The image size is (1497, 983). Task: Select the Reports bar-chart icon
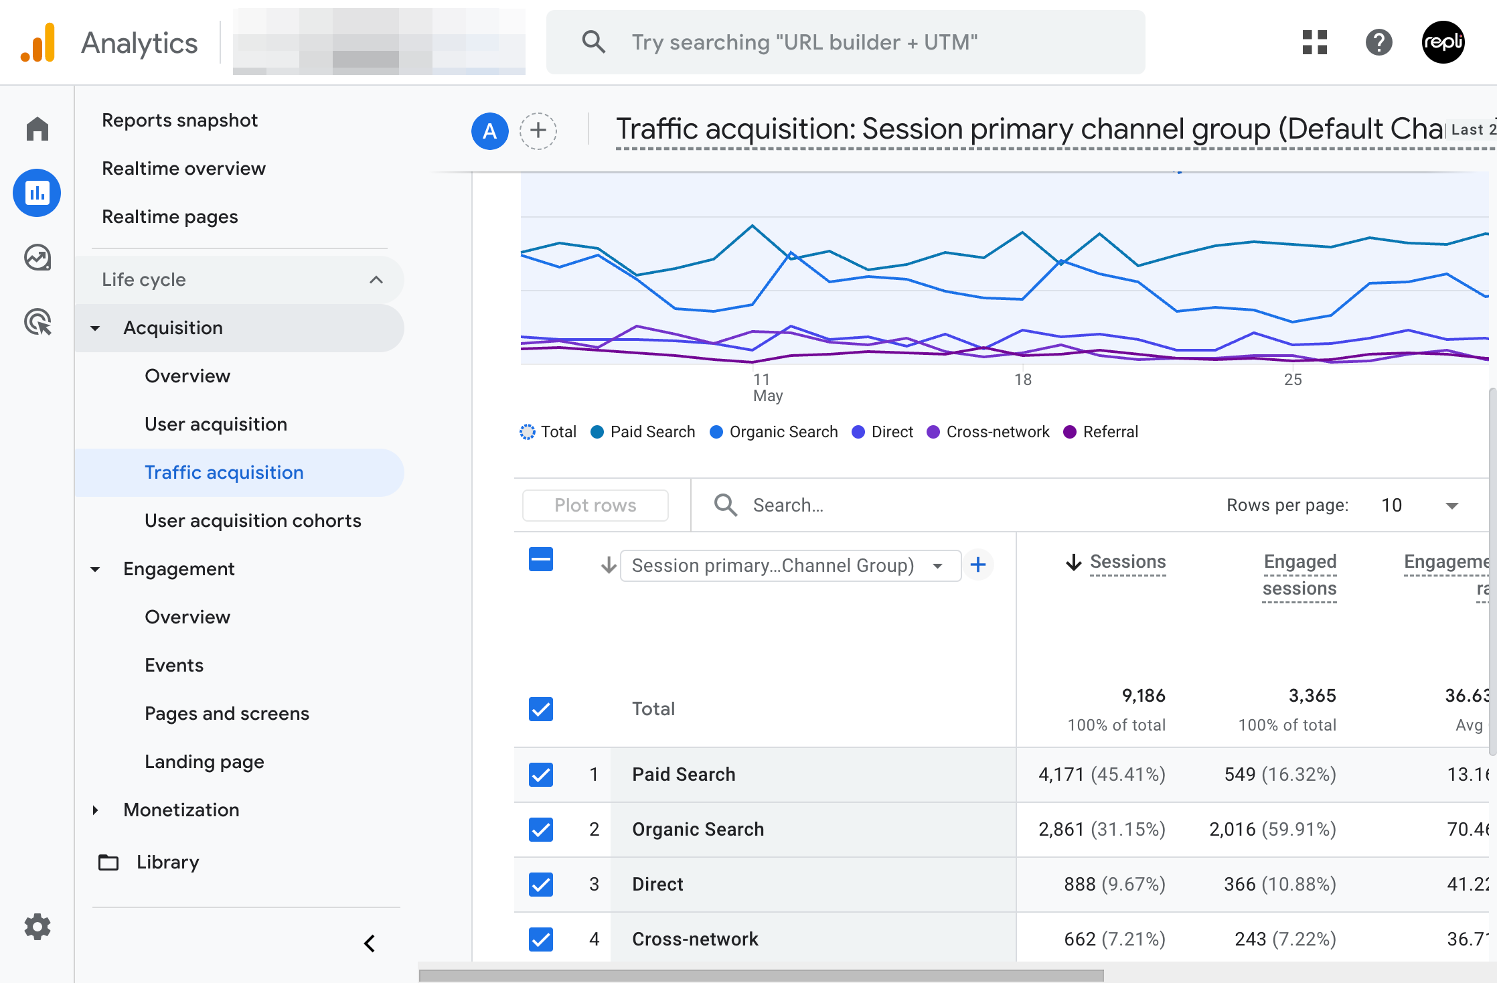(37, 193)
